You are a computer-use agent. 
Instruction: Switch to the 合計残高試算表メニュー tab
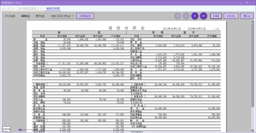31,9
